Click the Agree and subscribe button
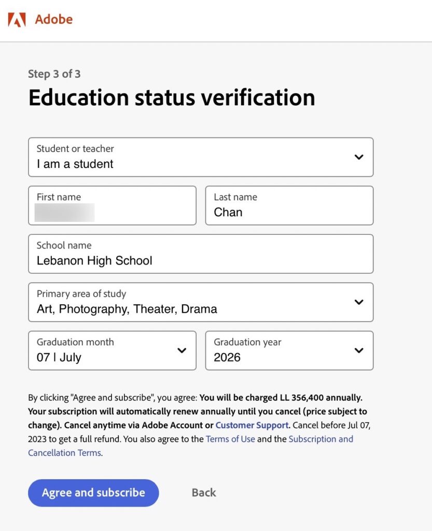This screenshot has width=432, height=531. coord(93,493)
